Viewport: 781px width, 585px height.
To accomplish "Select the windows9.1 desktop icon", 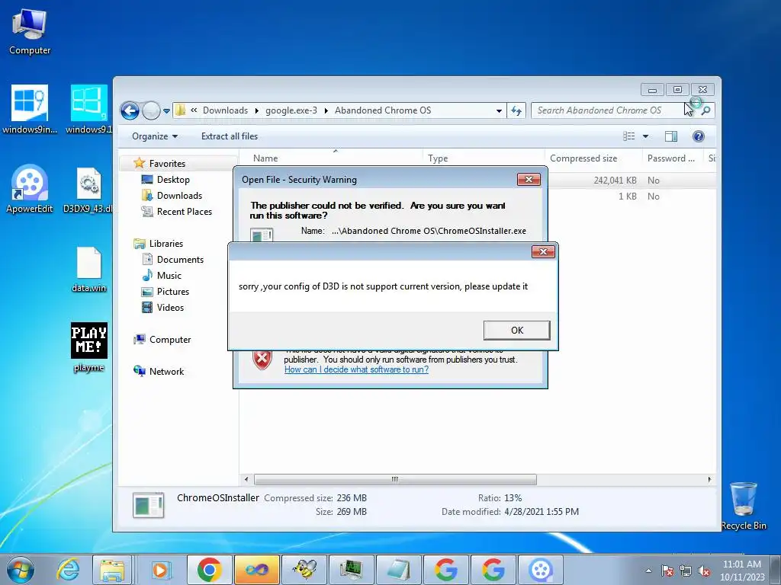I will tap(88, 110).
